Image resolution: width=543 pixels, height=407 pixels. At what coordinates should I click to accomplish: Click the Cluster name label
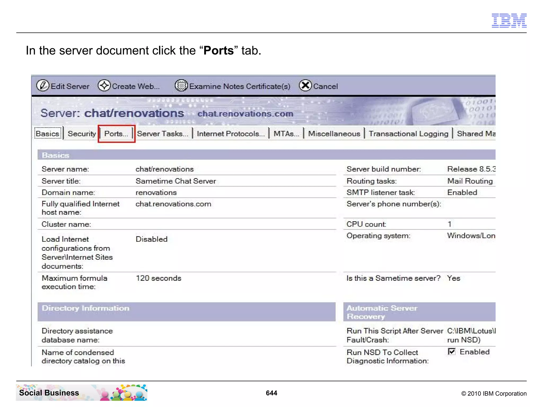(x=66, y=224)
